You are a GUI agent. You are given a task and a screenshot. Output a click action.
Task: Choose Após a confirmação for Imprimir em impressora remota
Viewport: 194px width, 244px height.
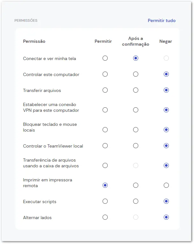[136, 185]
